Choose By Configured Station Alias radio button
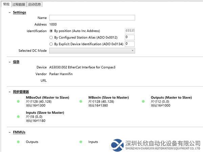203x152 pixels. tap(51, 37)
